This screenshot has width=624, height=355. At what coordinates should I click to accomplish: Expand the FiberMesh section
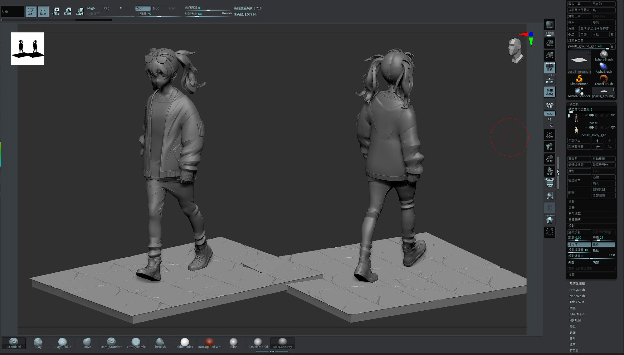coord(577,314)
